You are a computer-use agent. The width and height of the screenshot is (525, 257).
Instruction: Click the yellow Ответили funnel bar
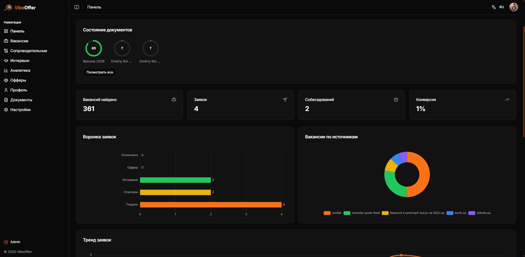point(175,192)
